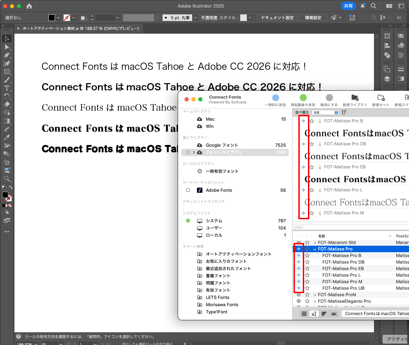Open the Layers panel icon
The image size is (409, 345).
387,79
